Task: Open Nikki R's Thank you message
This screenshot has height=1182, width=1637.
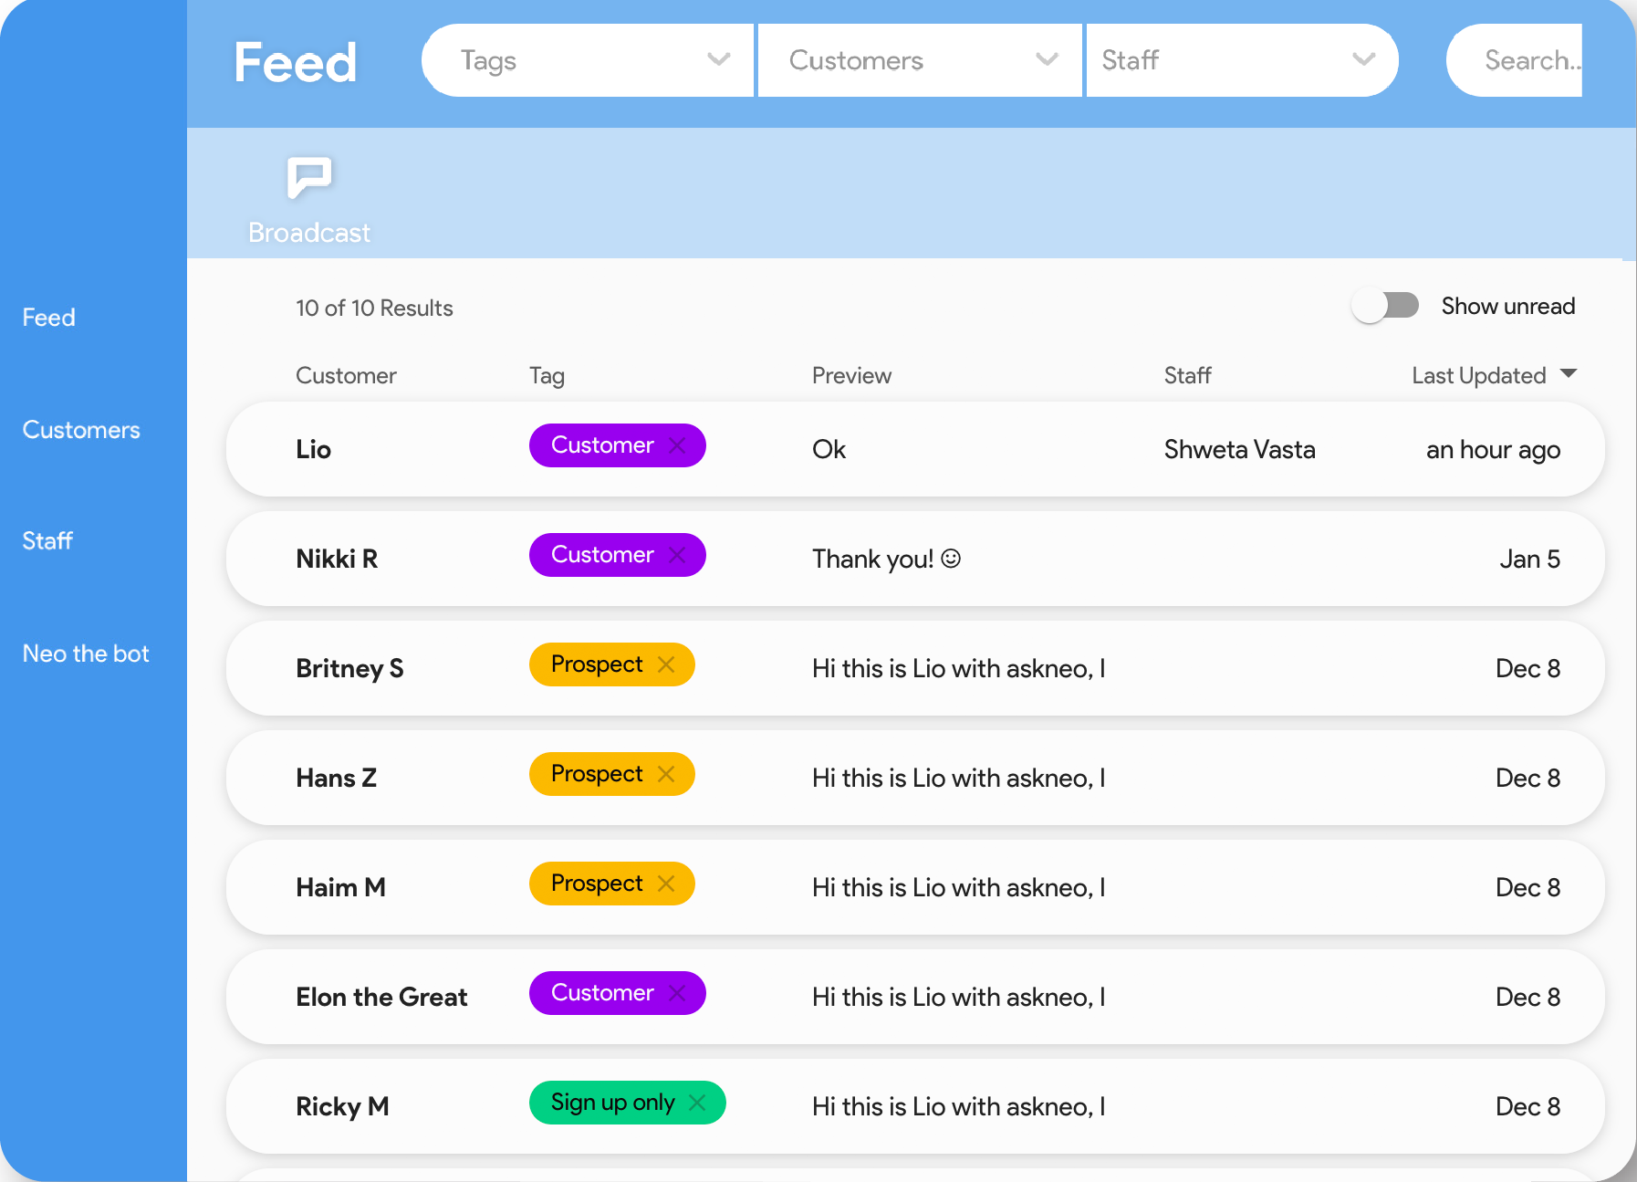Action: tap(885, 559)
